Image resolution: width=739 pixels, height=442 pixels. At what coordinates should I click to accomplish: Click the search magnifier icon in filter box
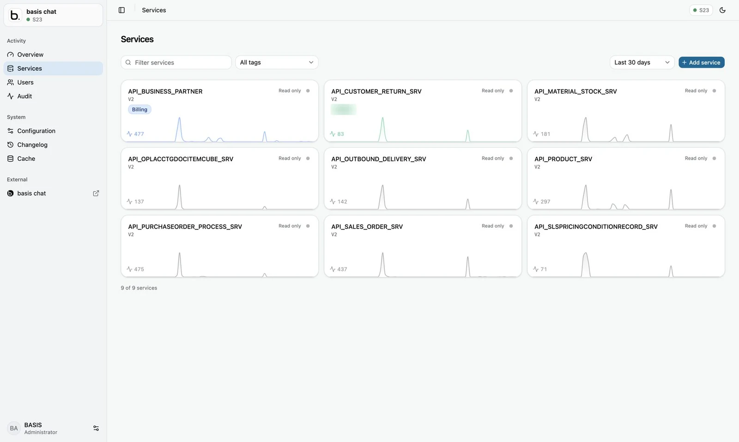click(x=128, y=62)
